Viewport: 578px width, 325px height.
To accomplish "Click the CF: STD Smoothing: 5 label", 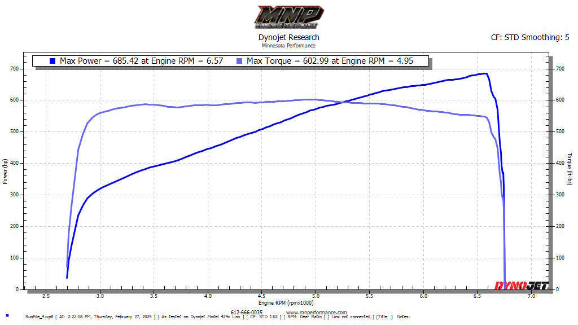I will [530, 38].
